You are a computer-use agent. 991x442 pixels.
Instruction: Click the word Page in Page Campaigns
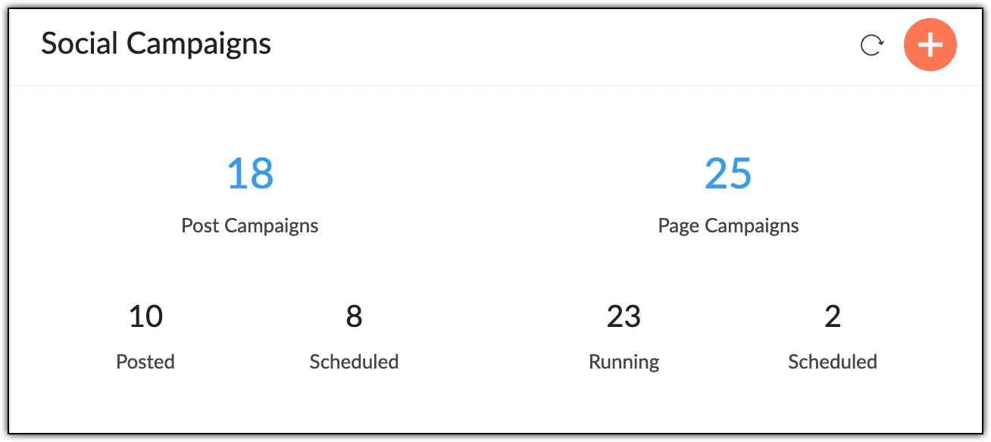pos(678,226)
